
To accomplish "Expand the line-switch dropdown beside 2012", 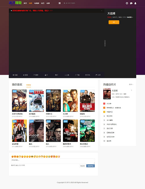I will coord(130,17).
